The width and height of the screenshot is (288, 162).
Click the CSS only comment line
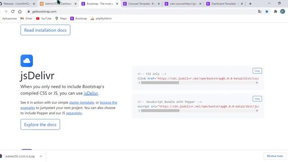152,74
